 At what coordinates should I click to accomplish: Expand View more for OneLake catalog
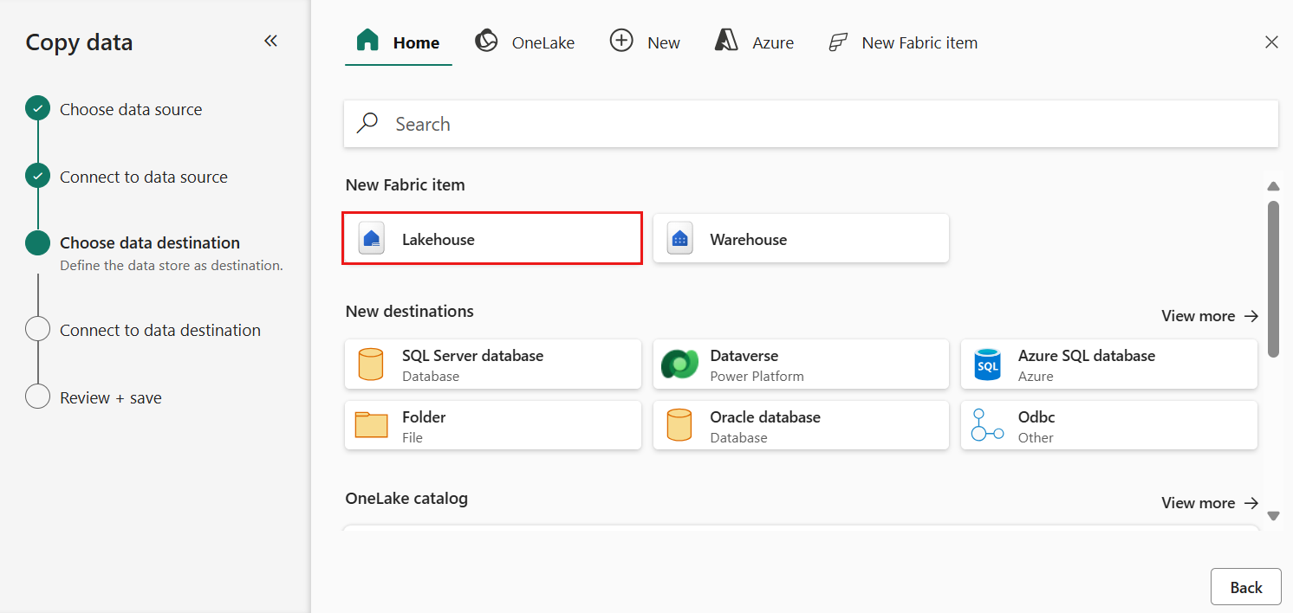coord(1210,503)
